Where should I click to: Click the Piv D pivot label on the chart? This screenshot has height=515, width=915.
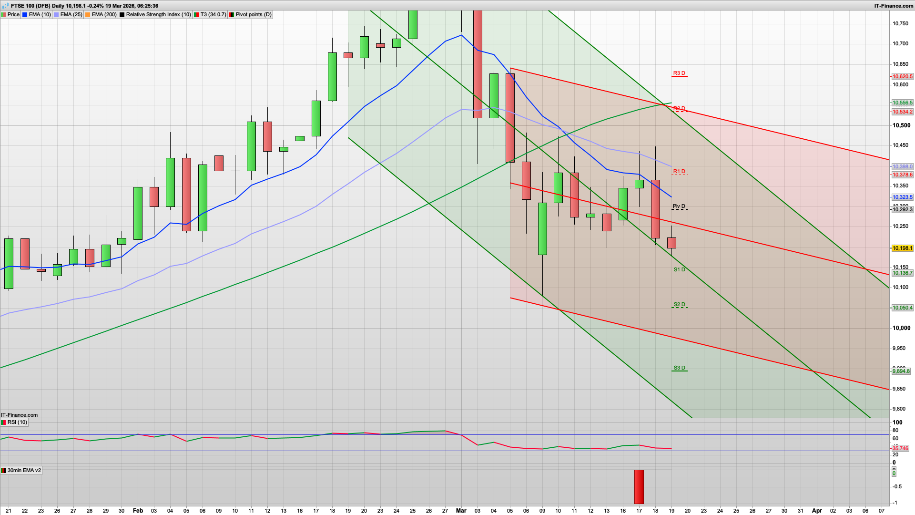(x=679, y=206)
